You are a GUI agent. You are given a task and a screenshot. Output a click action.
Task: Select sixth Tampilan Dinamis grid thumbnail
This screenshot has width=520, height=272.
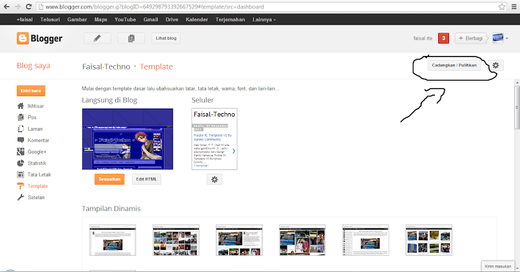[x=429, y=240]
